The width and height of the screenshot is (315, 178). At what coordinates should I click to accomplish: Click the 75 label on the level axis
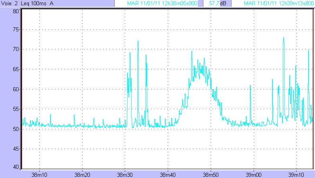pos(16,30)
